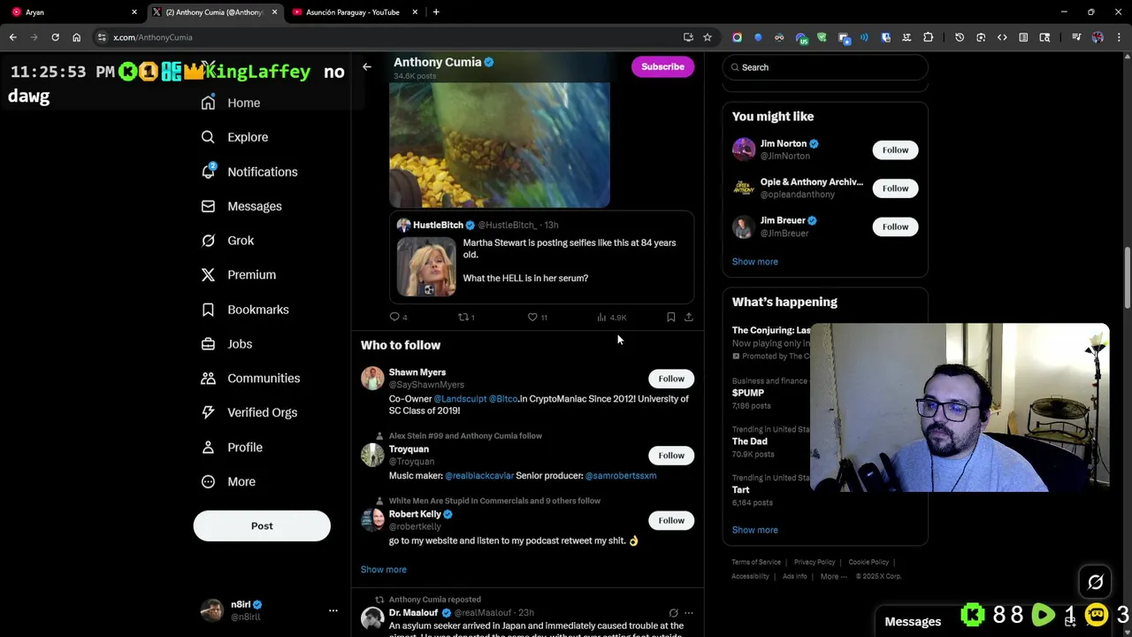Open Grok in the sidebar
Image resolution: width=1132 pixels, height=637 pixels.
227,241
